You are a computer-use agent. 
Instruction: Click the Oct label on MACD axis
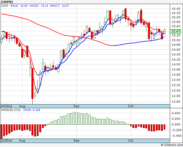pyautogui.click(x=131, y=141)
